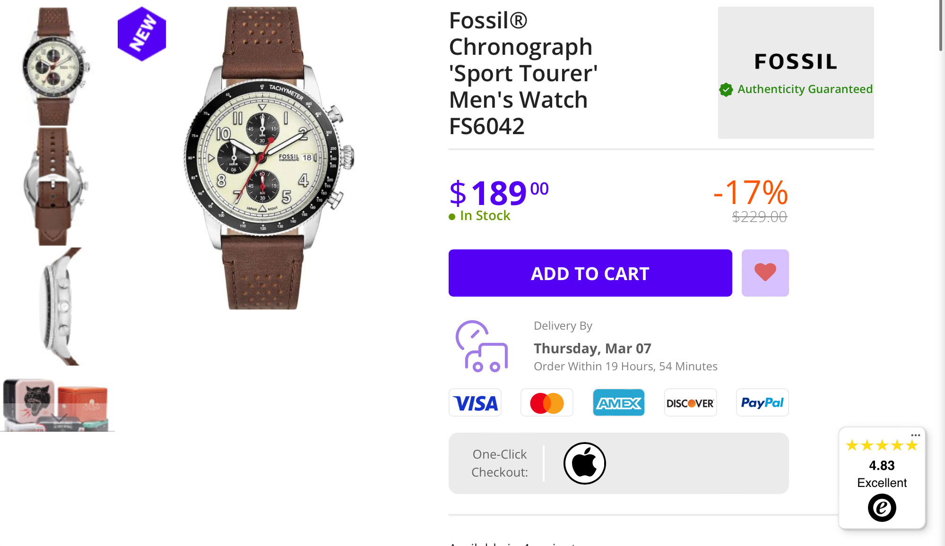Click the Fossil brand logo
This screenshot has height=546, width=945.
796,61
